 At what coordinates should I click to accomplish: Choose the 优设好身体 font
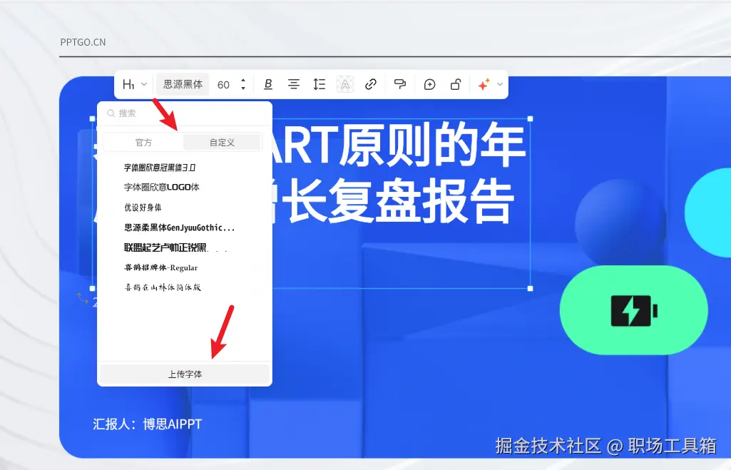pos(143,208)
